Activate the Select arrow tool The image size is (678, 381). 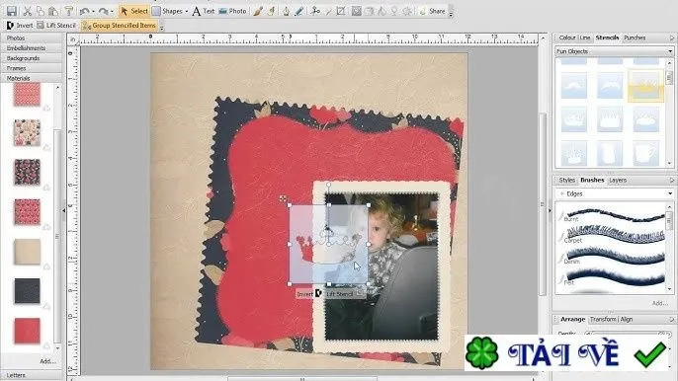pyautogui.click(x=134, y=11)
